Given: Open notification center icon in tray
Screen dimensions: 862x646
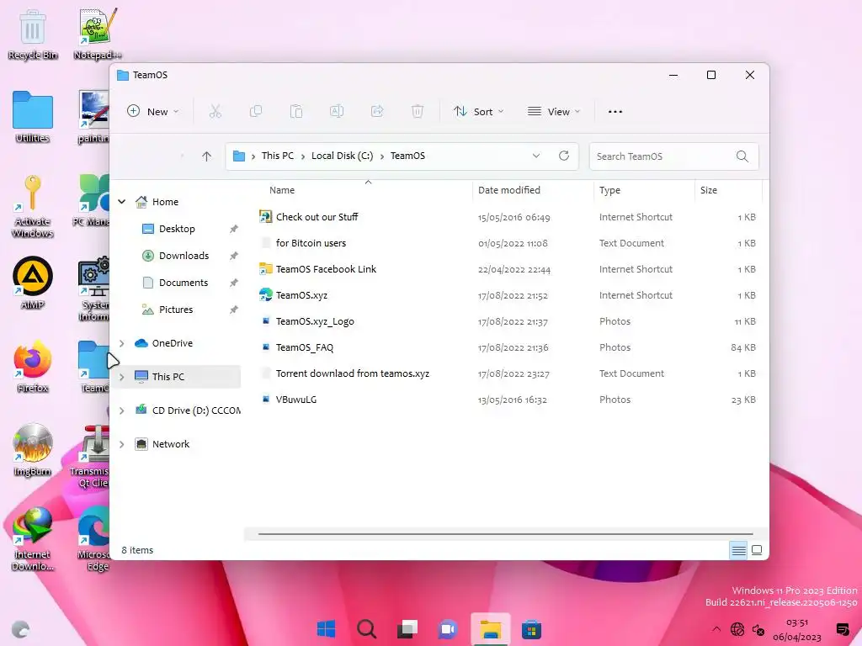Looking at the screenshot, I should click(x=842, y=629).
